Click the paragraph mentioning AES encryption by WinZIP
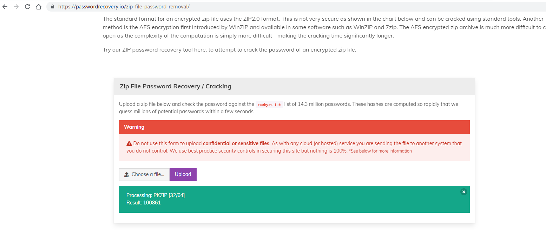Viewport: 546px width, 243px height. tap(324, 27)
